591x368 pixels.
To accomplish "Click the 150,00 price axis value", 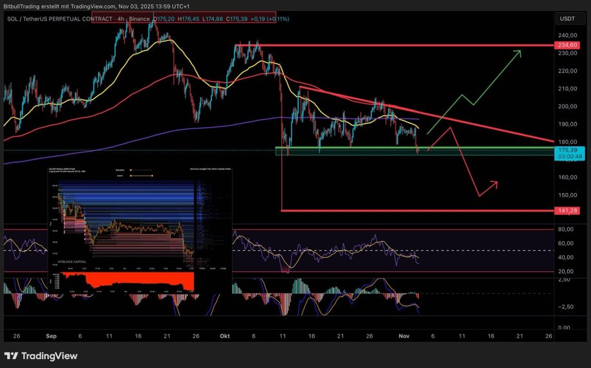I will (x=568, y=195).
